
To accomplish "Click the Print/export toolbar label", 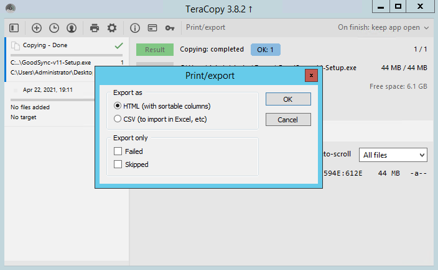I will (x=205, y=27).
